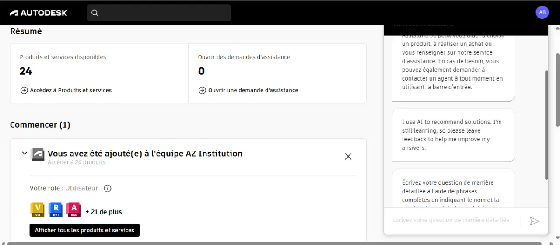Click the Résumé heading
Screen dimensions: 560x245
26,31
